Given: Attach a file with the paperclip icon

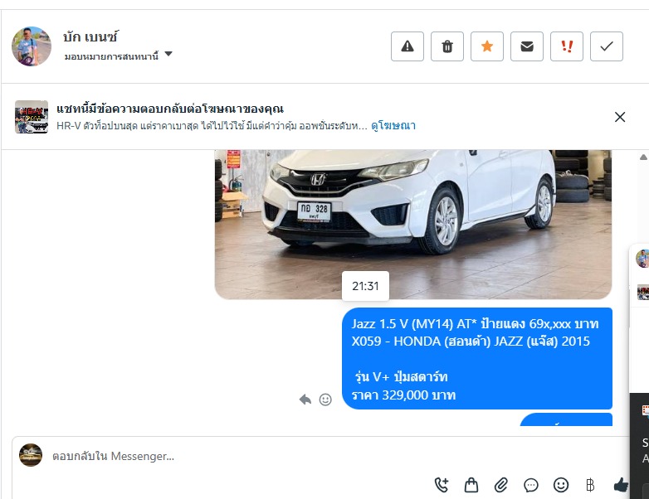Looking at the screenshot, I should point(500,485).
